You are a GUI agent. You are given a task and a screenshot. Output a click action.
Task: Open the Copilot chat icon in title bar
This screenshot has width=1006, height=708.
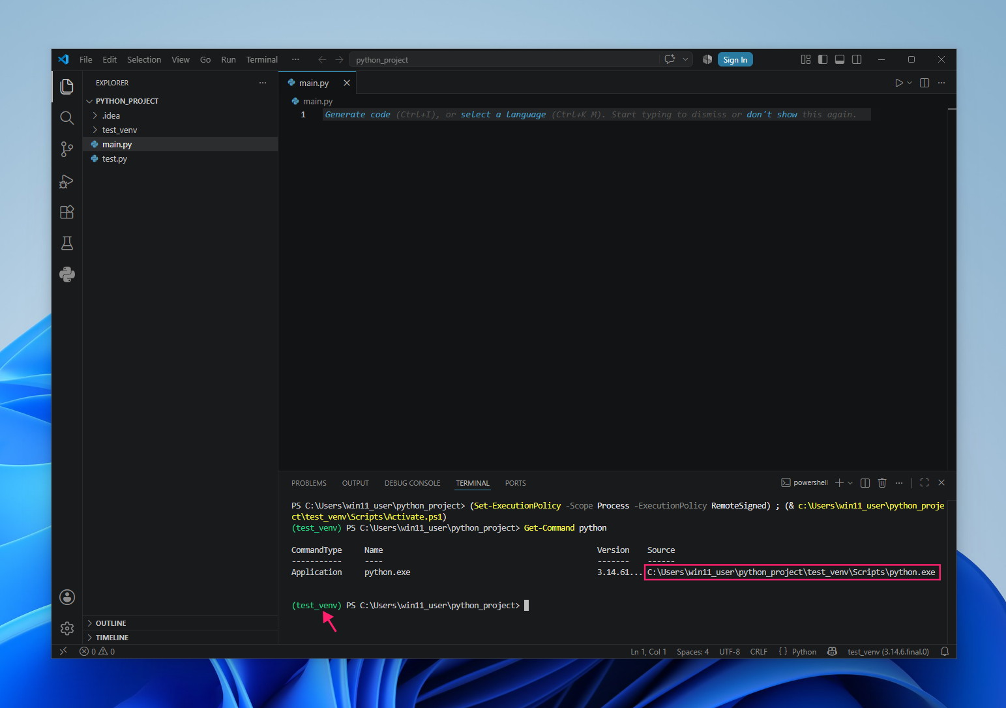coord(670,59)
